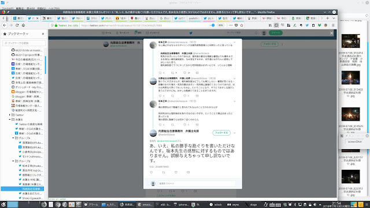
Task: Click フォローする on the profile page behind the overlay
Action: (x=270, y=44)
